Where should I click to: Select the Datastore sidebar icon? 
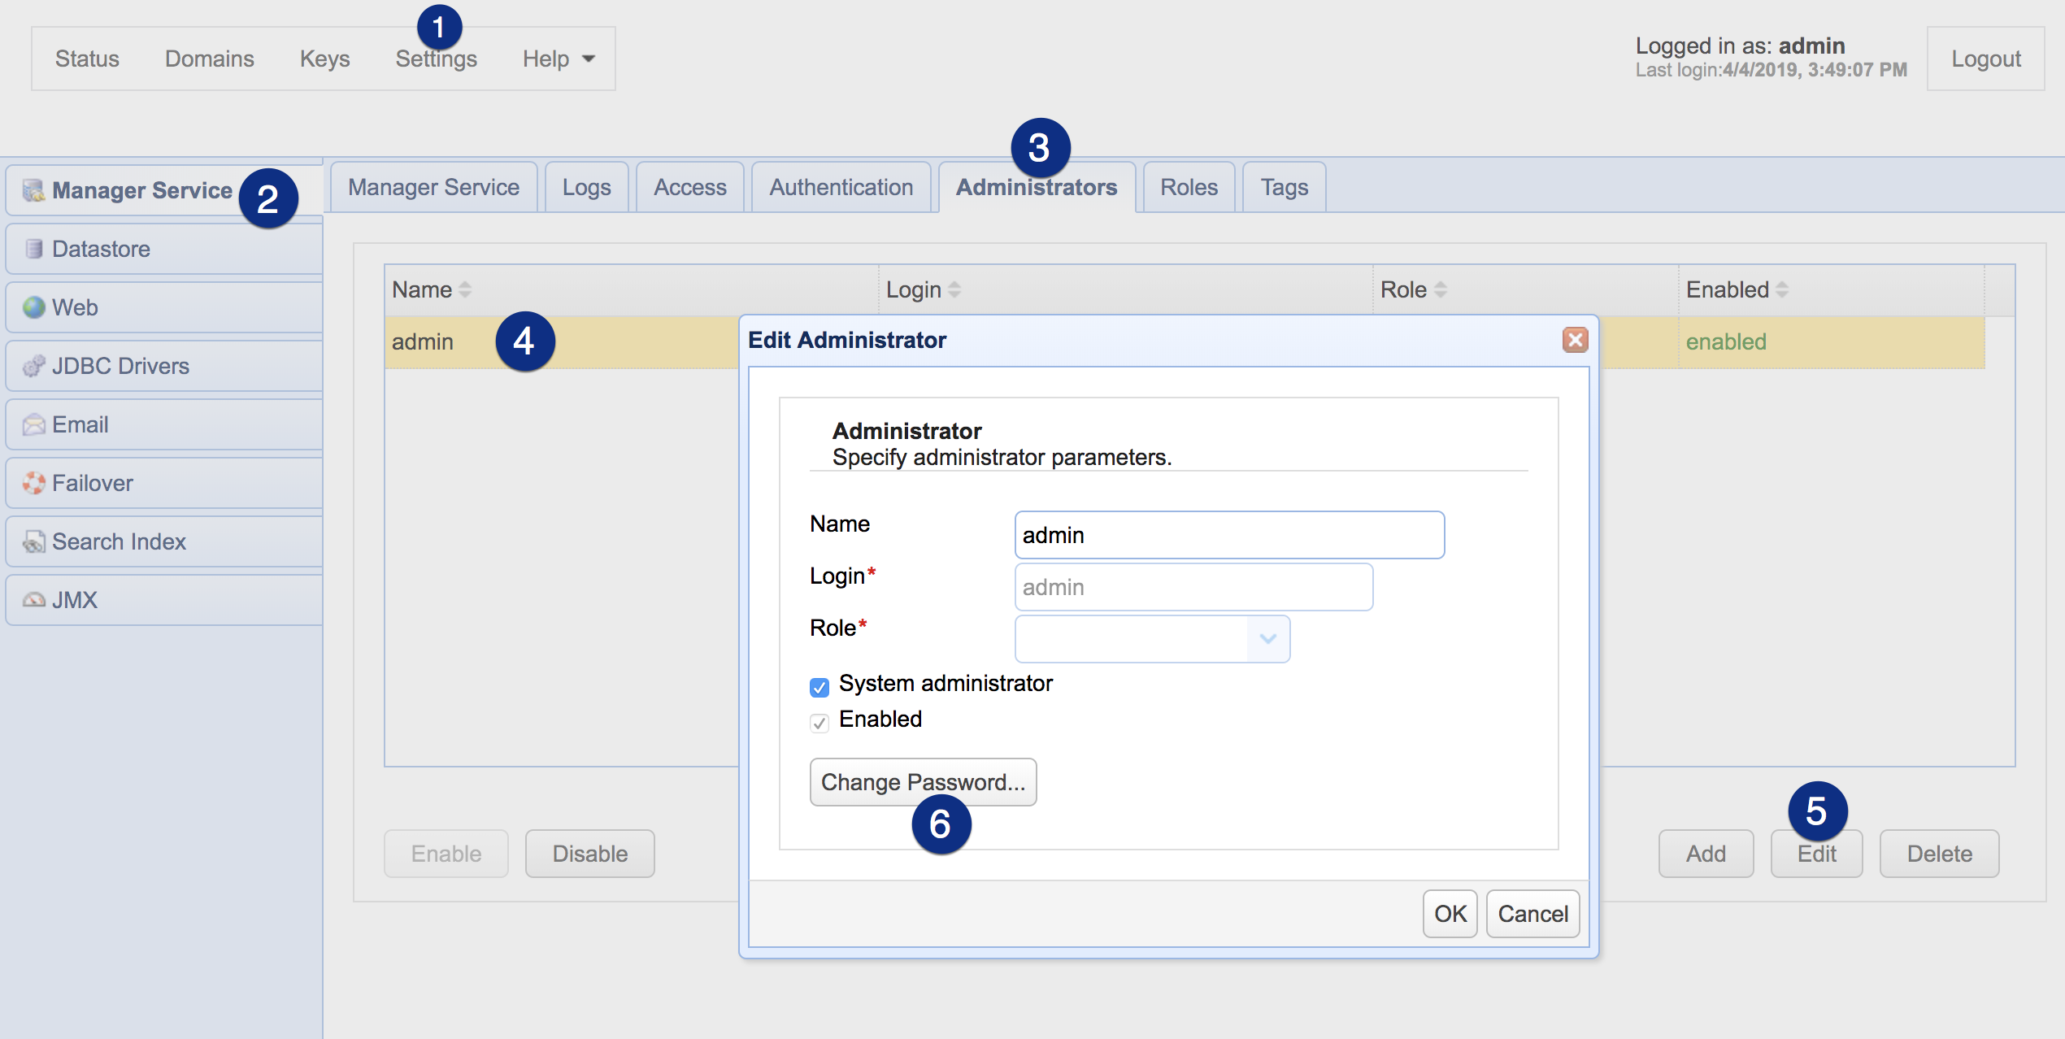(x=101, y=249)
